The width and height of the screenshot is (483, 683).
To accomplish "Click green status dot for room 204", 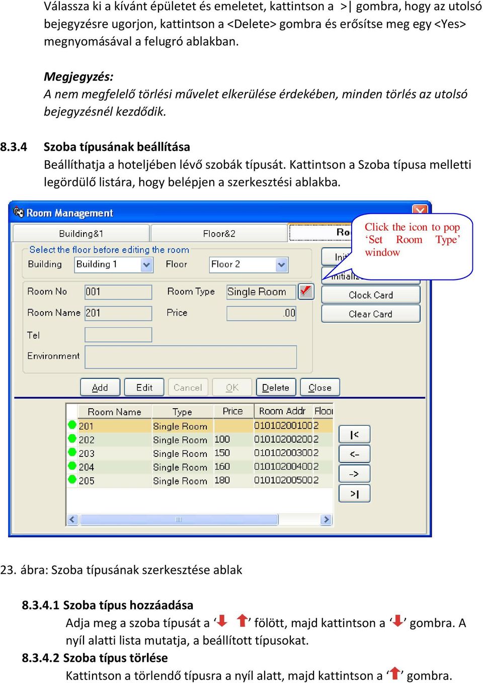I will tap(72, 466).
